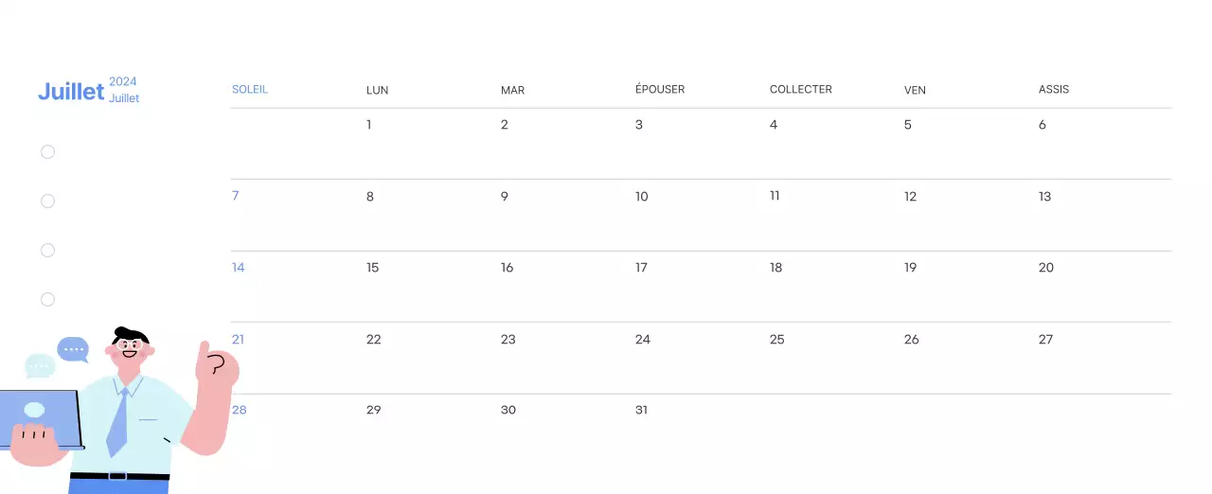Select July 27 in the ASSIS column

1045,340
